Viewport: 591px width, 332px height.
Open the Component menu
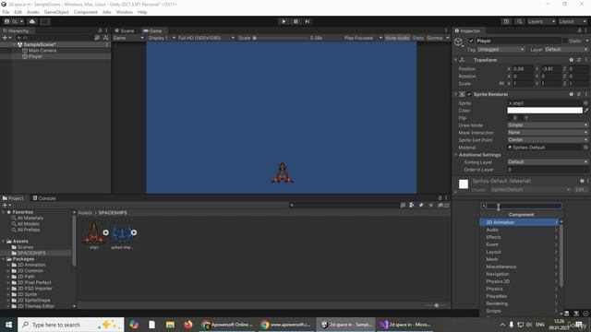pyautogui.click(x=86, y=12)
